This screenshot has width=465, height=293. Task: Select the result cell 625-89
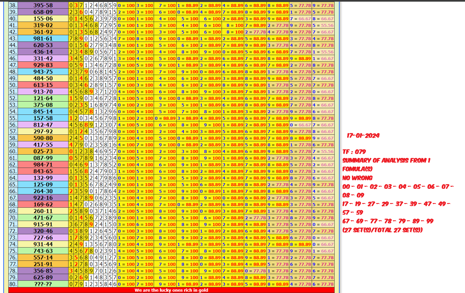coord(43,277)
